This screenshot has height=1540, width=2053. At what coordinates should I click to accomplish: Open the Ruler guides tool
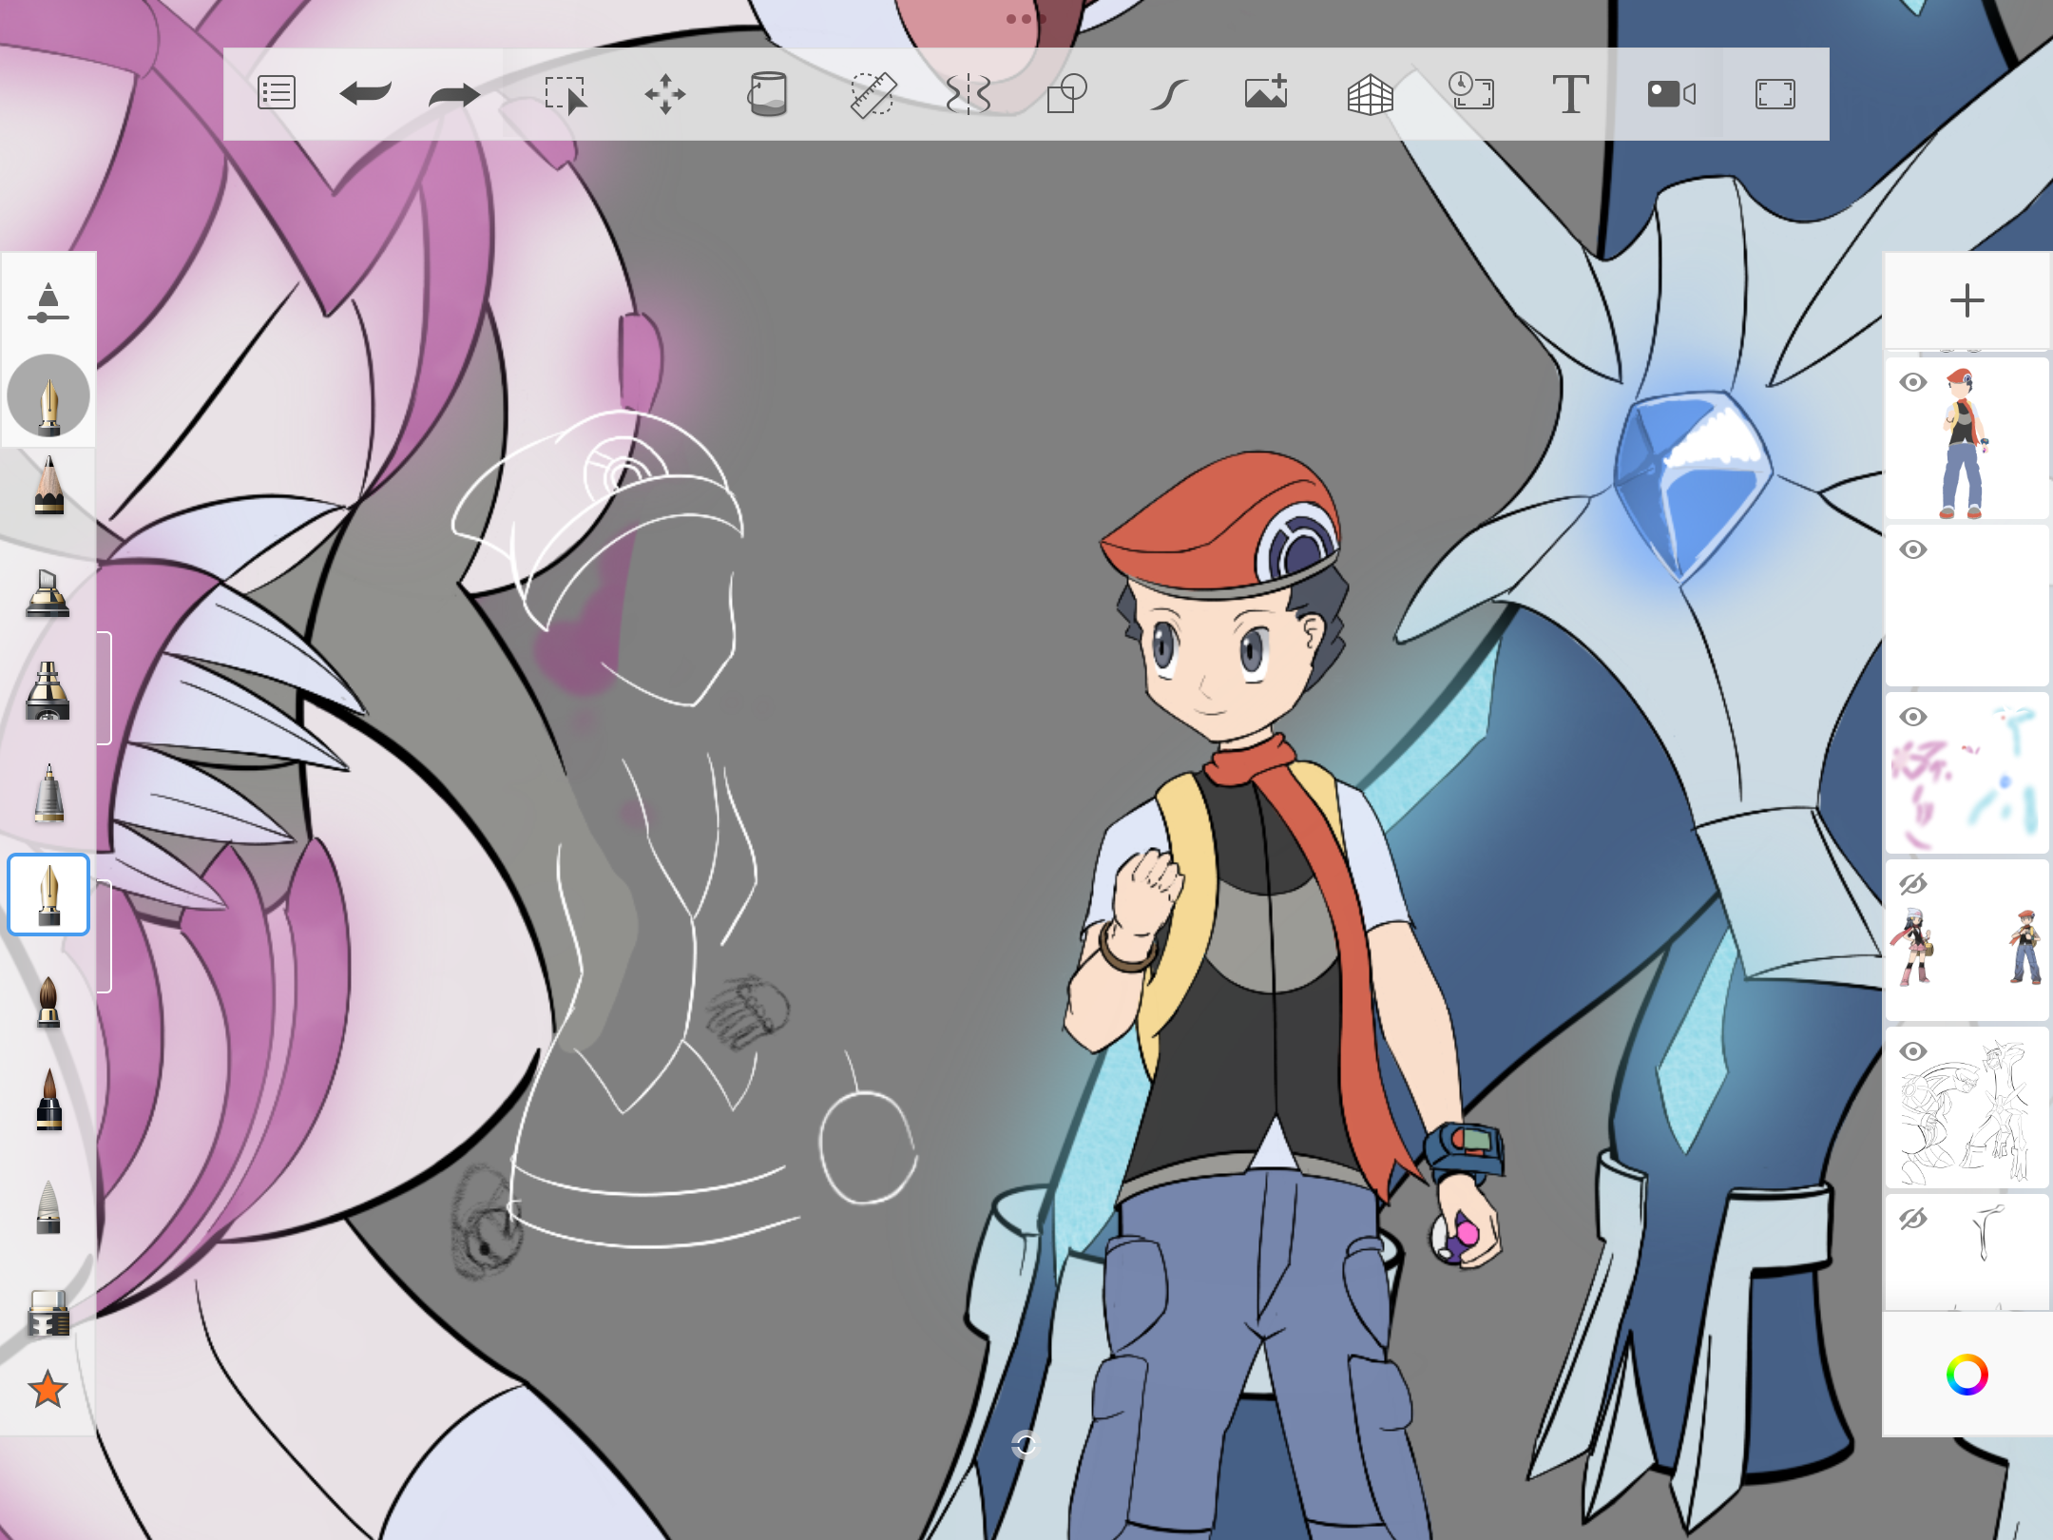[873, 94]
